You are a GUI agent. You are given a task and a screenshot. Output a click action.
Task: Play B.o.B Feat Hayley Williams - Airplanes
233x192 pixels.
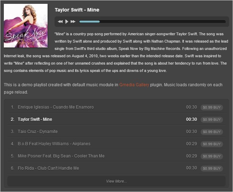(x=54, y=144)
